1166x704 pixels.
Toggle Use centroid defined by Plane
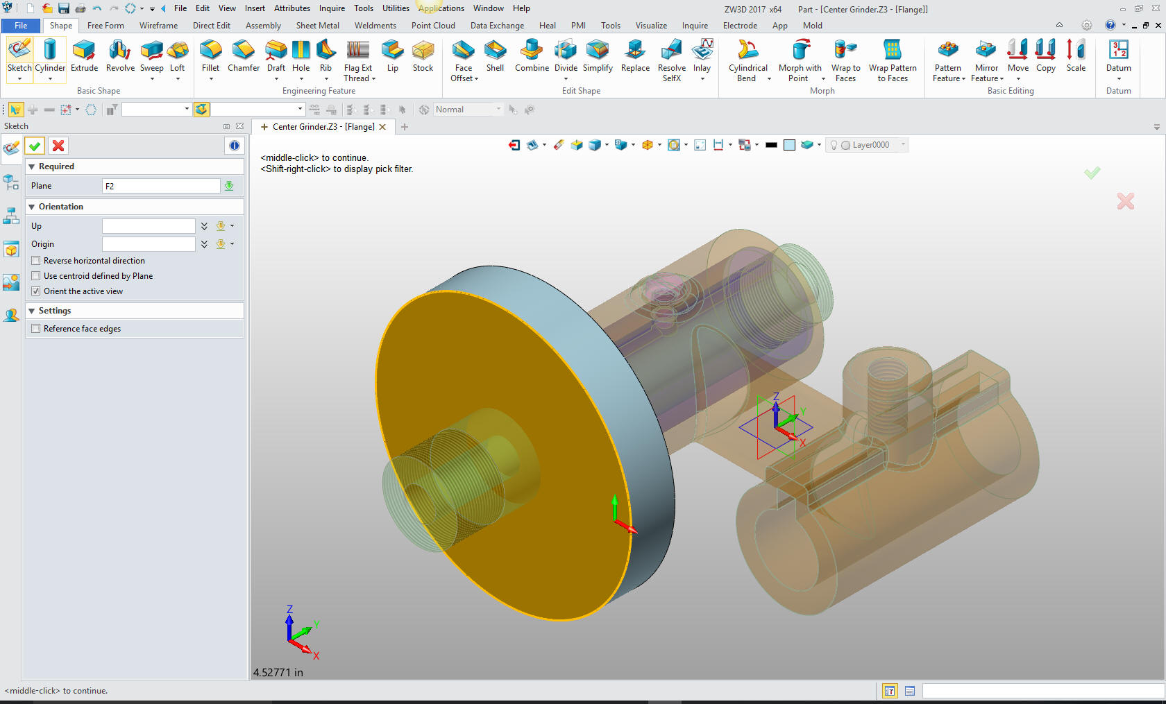36,276
